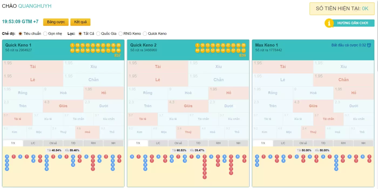
Task: Click the total 857 in Quick Keno 1
Action: 117,55
